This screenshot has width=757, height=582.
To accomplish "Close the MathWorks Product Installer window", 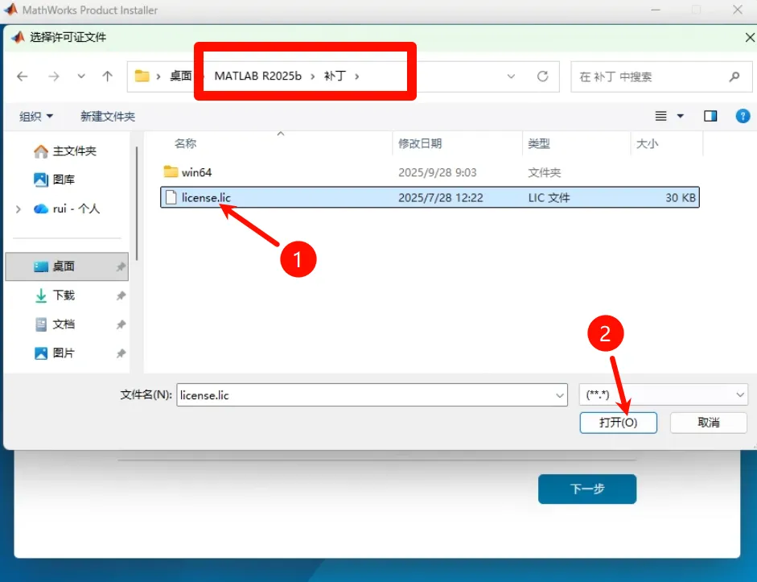I will (737, 10).
